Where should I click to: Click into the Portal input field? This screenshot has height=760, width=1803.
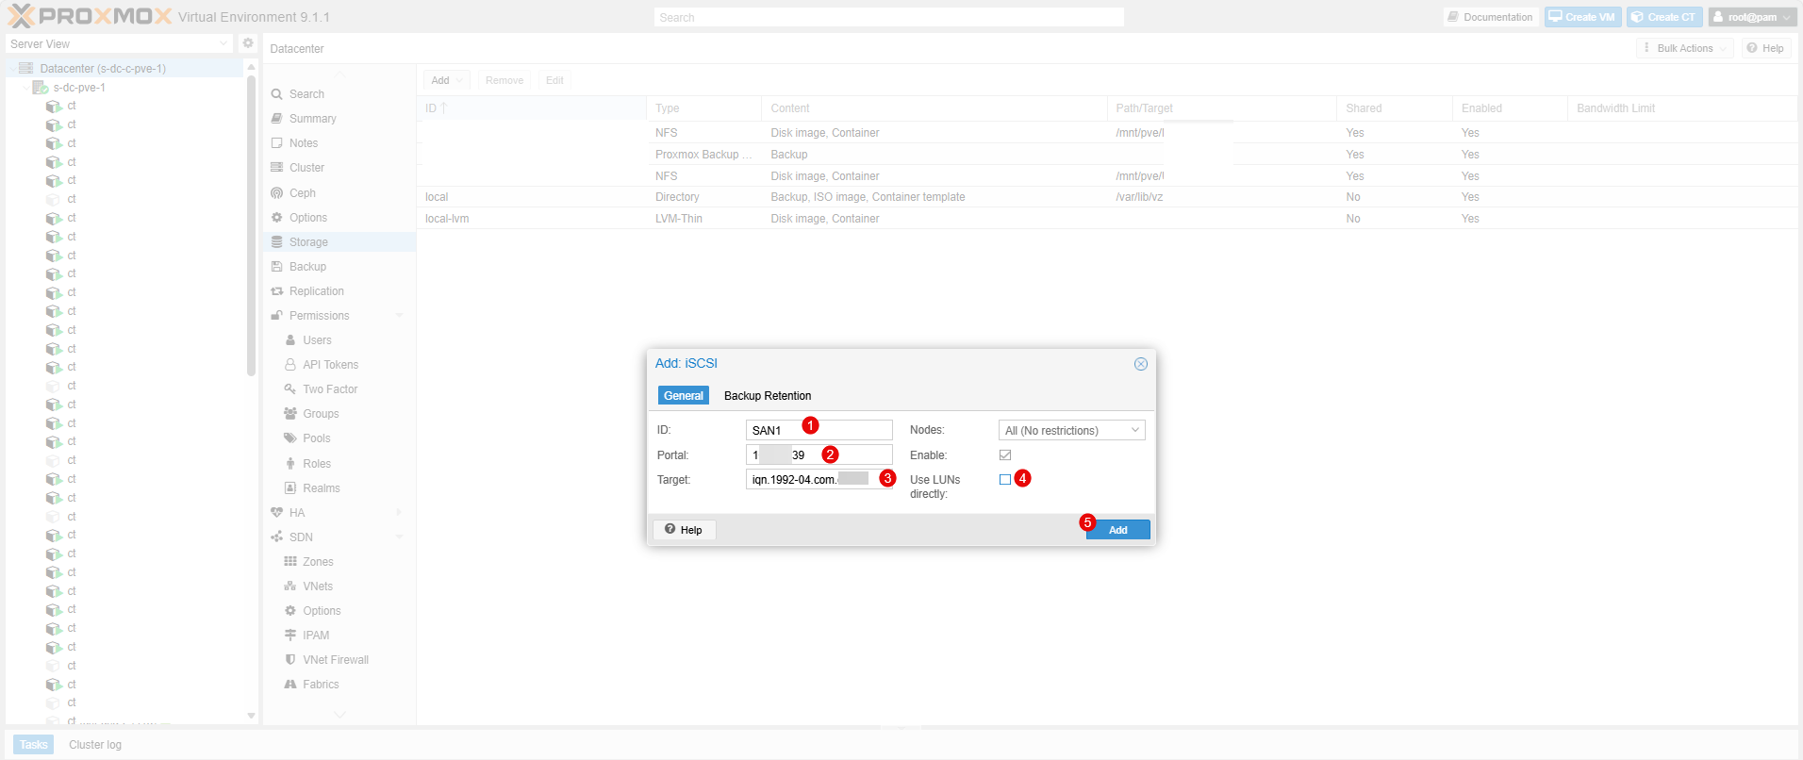(x=818, y=455)
